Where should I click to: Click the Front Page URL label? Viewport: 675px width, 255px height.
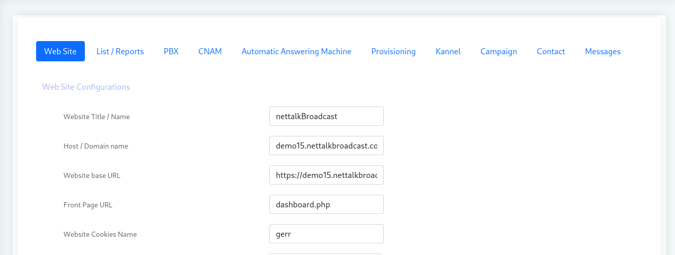point(88,205)
